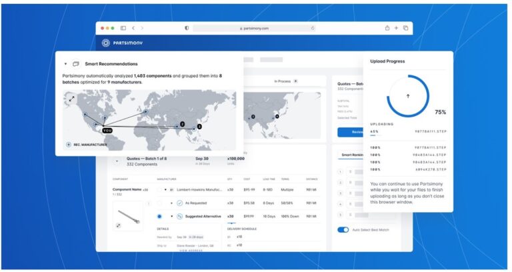The height and width of the screenshot is (272, 512).
Task: Click the As Requested checkmark icon
Action: (x=179, y=203)
